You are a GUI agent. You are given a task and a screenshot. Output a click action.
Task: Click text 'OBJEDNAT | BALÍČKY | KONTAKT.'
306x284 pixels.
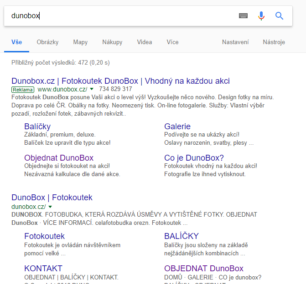tap(71, 277)
